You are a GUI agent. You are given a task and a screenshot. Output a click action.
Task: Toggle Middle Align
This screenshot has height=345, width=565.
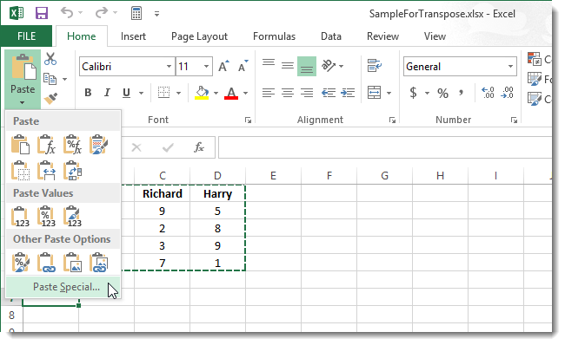(x=288, y=66)
